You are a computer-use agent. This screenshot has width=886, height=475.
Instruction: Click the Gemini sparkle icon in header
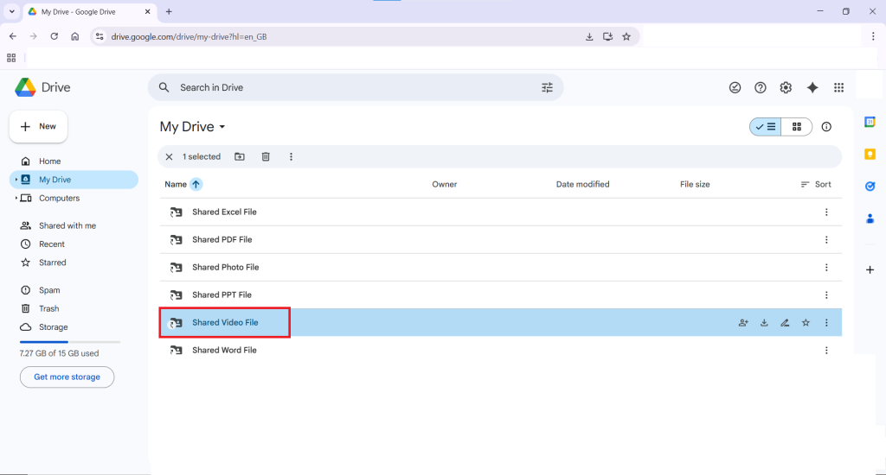coord(812,87)
